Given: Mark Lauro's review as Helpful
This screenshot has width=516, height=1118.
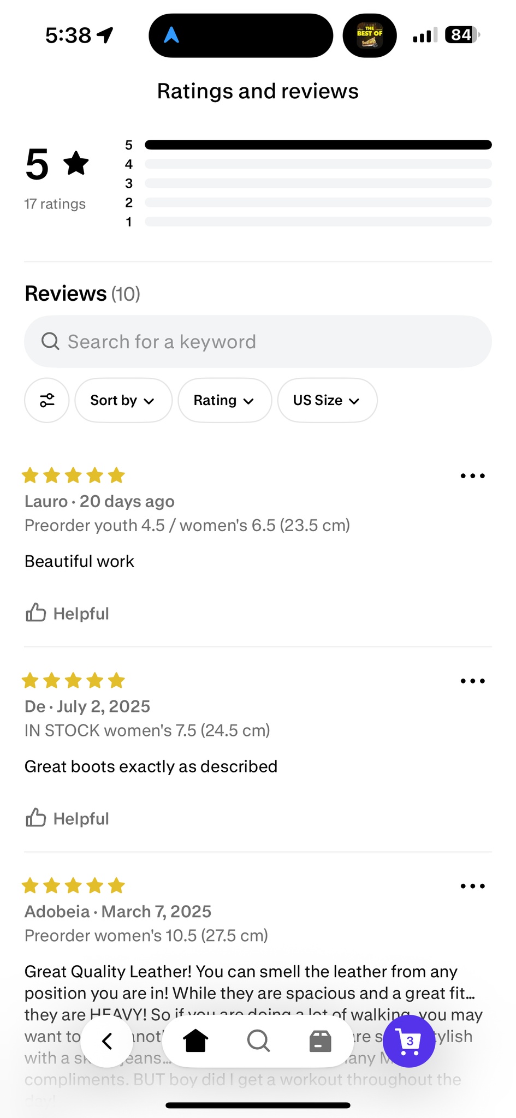Looking at the screenshot, I should tap(68, 613).
